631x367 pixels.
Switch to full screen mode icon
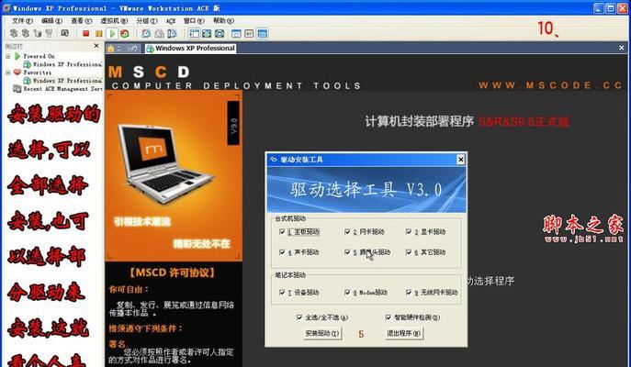coord(207,34)
